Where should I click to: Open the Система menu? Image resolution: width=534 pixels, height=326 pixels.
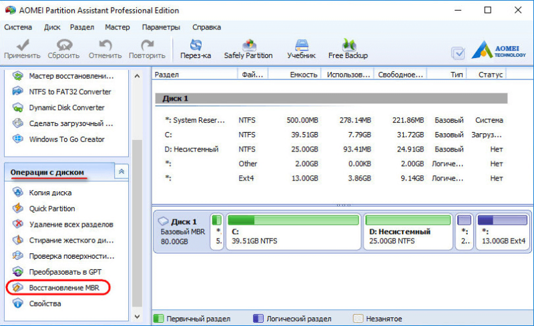pyautogui.click(x=18, y=27)
